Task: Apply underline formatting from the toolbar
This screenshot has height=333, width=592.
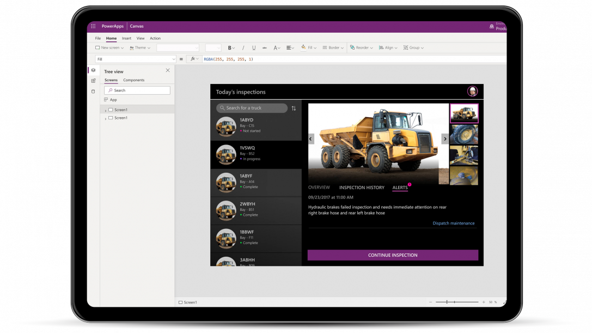Action: (x=253, y=48)
